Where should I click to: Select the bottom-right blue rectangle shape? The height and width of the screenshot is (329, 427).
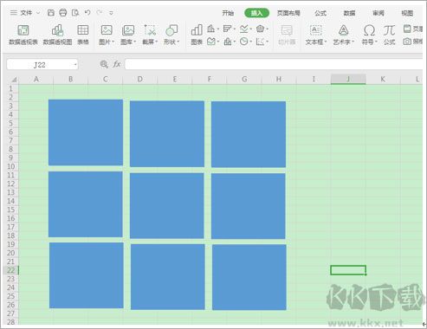(249, 277)
